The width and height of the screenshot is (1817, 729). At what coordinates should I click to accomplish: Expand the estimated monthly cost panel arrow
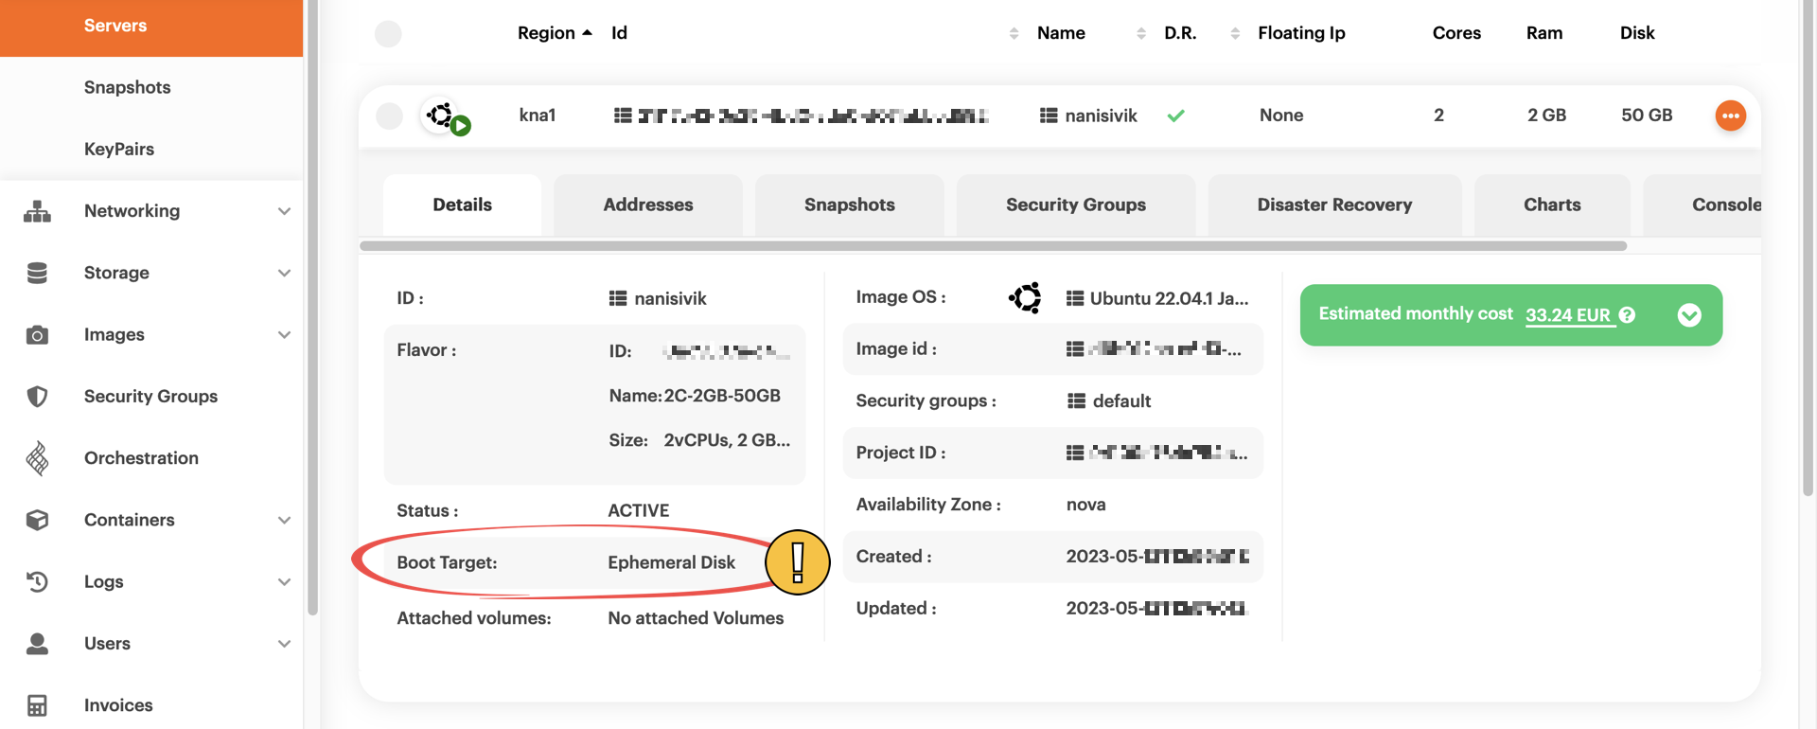[x=1689, y=315]
